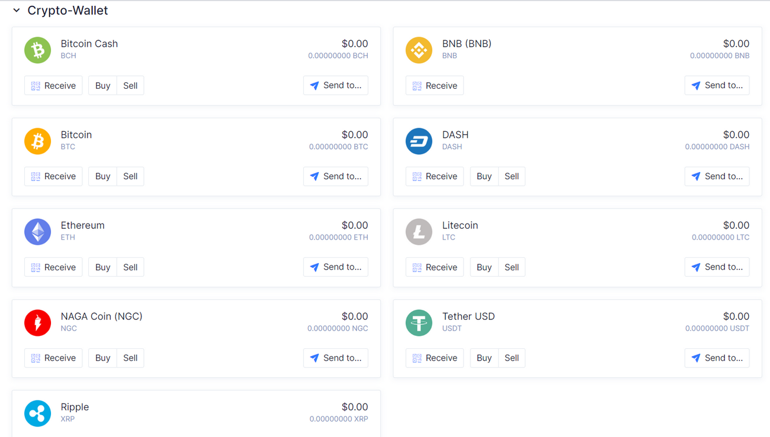Open Receive for Bitcoin Cash
Image resolution: width=770 pixels, height=437 pixels.
pos(53,86)
